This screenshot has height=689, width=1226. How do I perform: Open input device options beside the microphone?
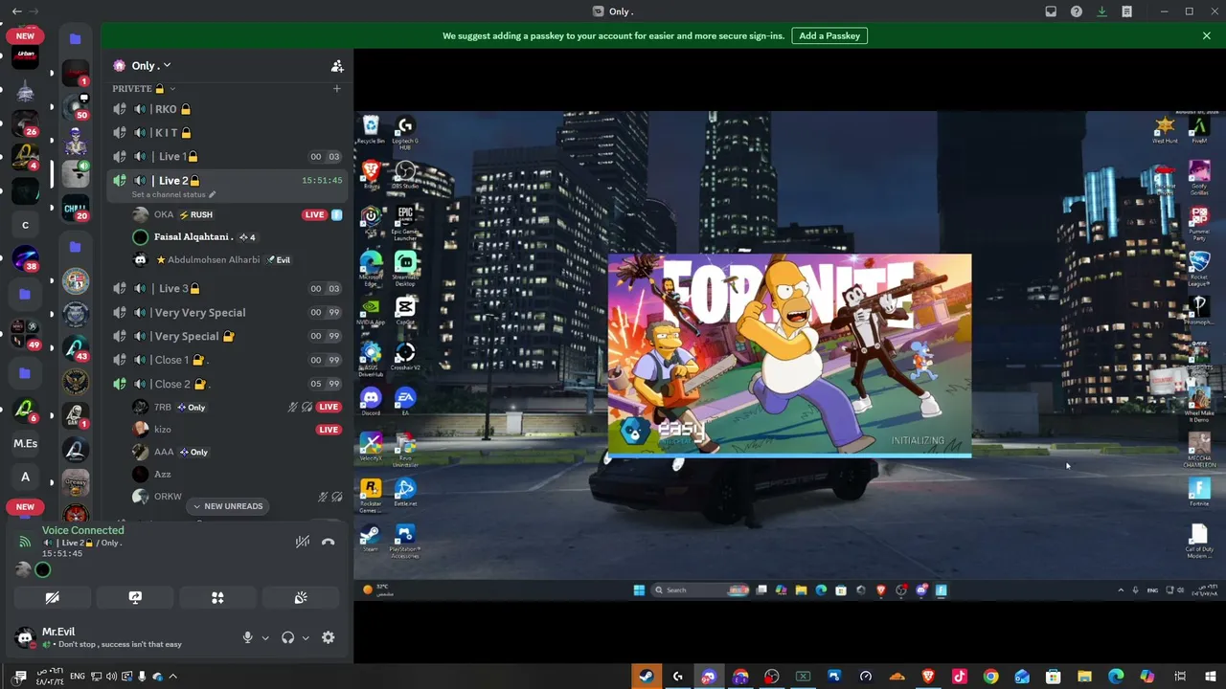(265, 637)
